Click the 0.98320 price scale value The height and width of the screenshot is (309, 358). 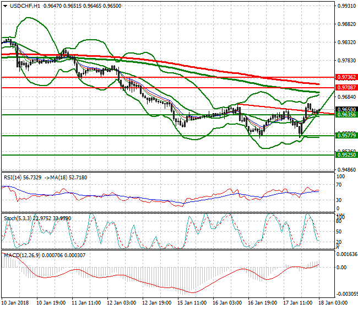pos(347,42)
